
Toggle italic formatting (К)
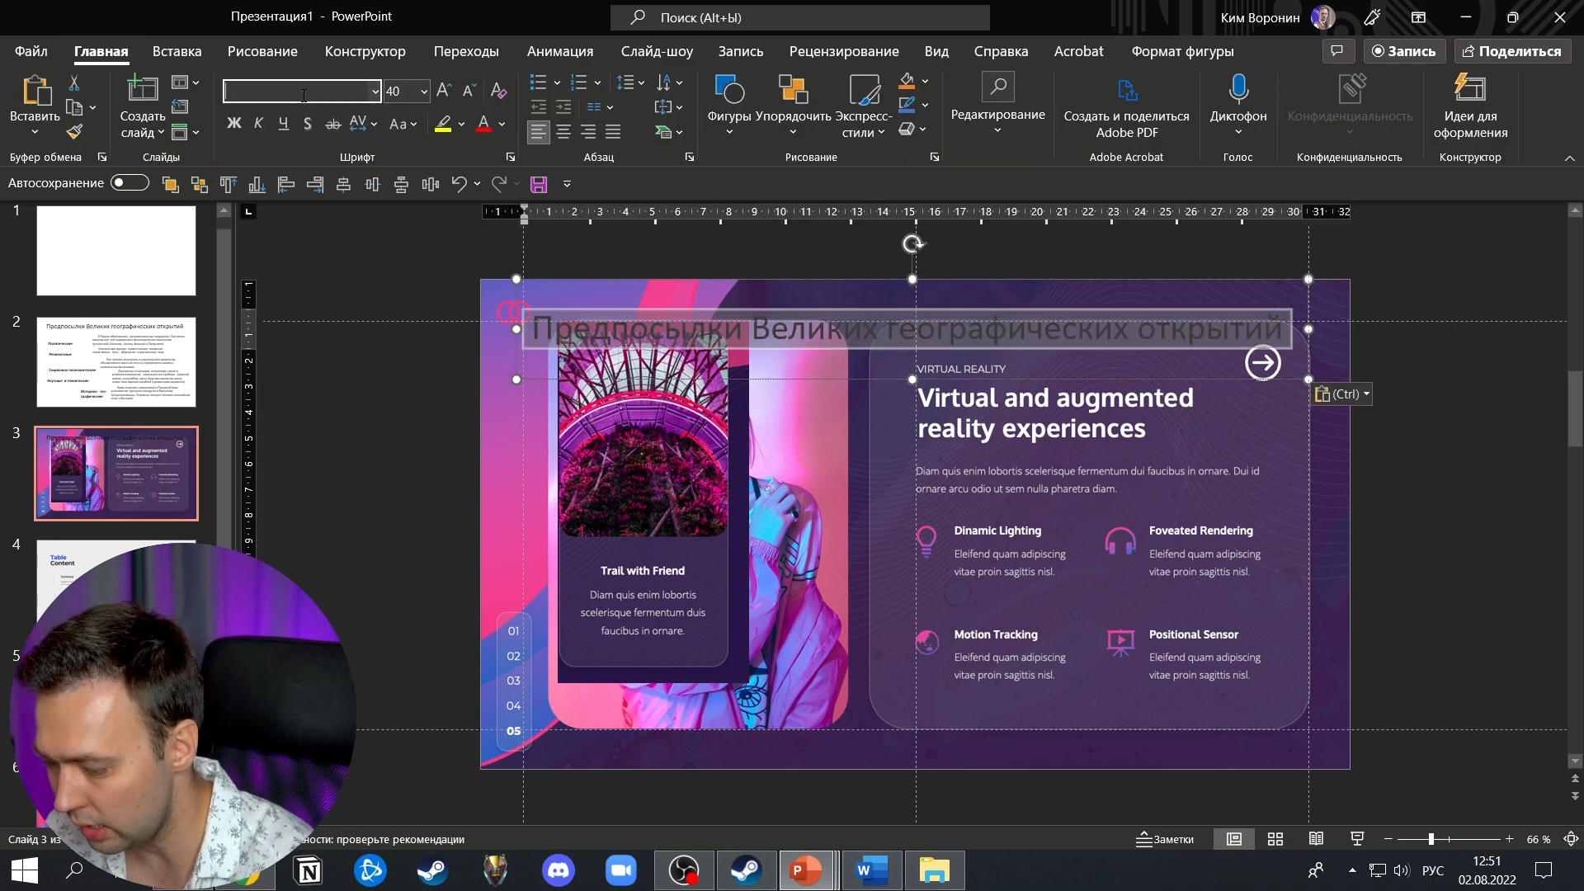pos(259,123)
